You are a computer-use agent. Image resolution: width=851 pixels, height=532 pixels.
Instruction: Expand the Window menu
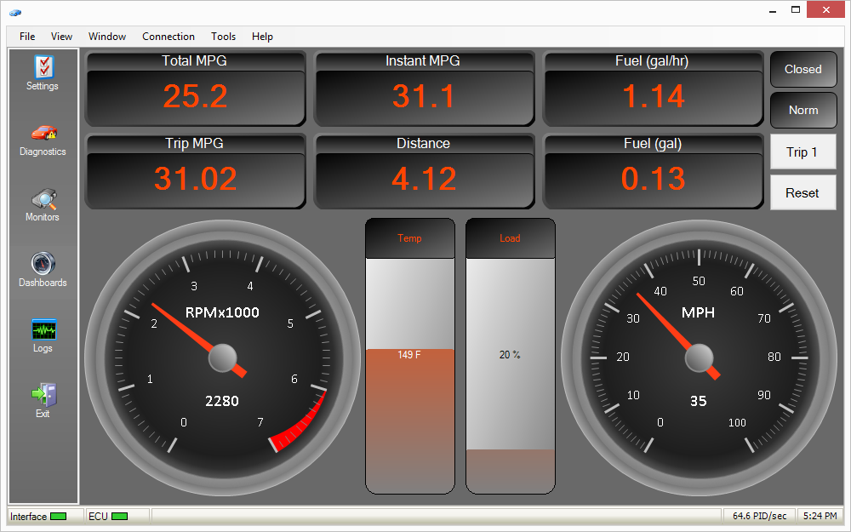(x=107, y=37)
